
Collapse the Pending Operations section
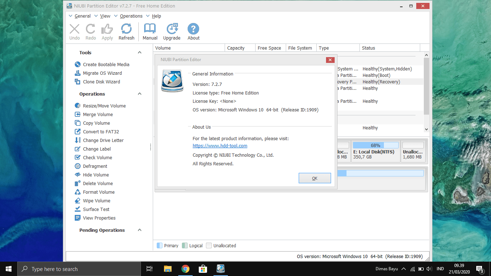(139, 230)
